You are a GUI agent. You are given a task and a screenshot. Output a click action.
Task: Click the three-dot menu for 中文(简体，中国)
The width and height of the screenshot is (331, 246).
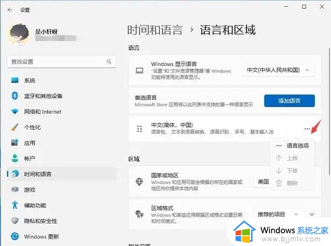(307, 129)
